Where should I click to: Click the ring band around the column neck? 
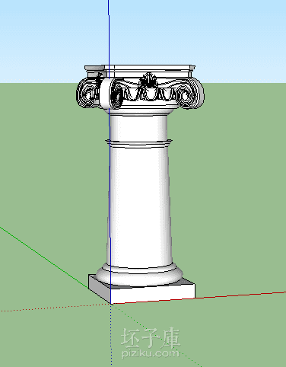coord(138,142)
